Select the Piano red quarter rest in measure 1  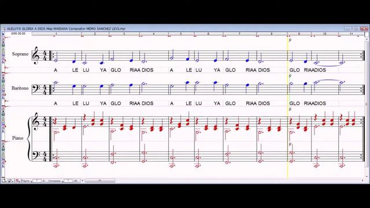[55, 121]
